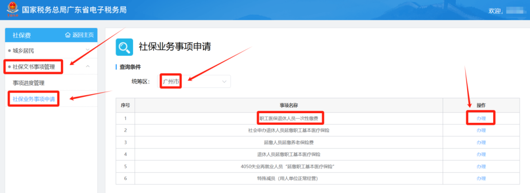Click 办理 for 职工医保退休人员一次性缴费
This screenshot has height=193, width=530.
pos(481,119)
